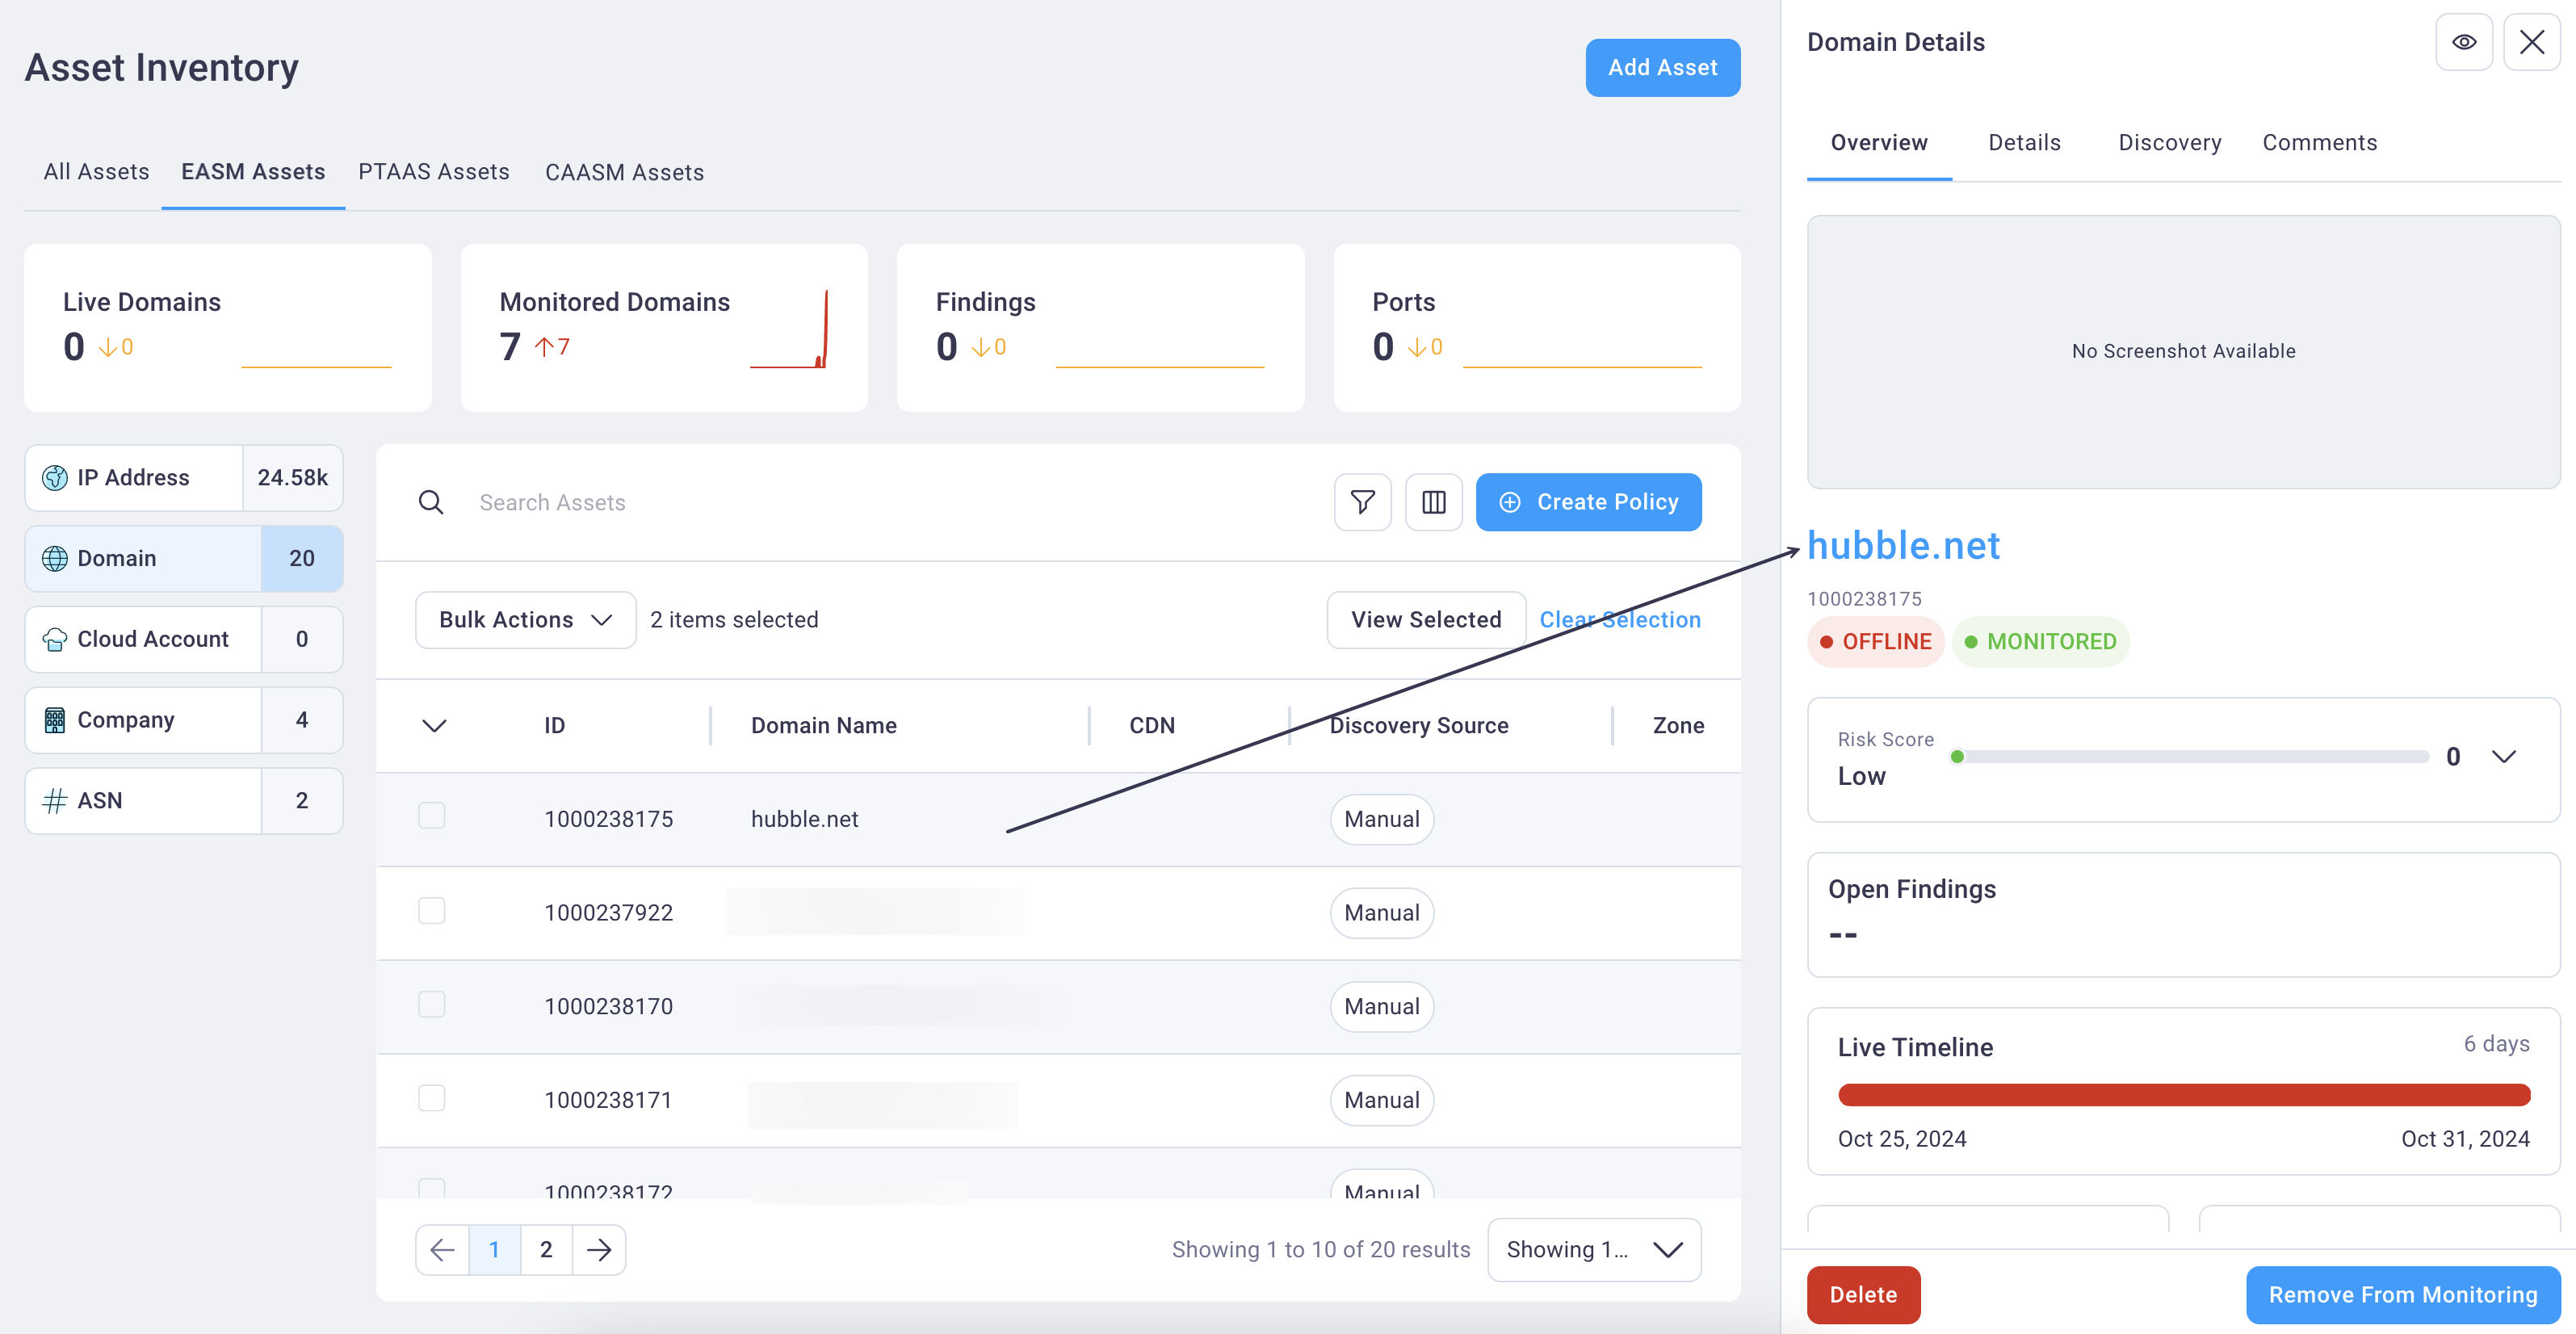Image resolution: width=2576 pixels, height=1334 pixels.
Task: Click the hubble.net domain name link
Action: pyautogui.click(x=1903, y=544)
